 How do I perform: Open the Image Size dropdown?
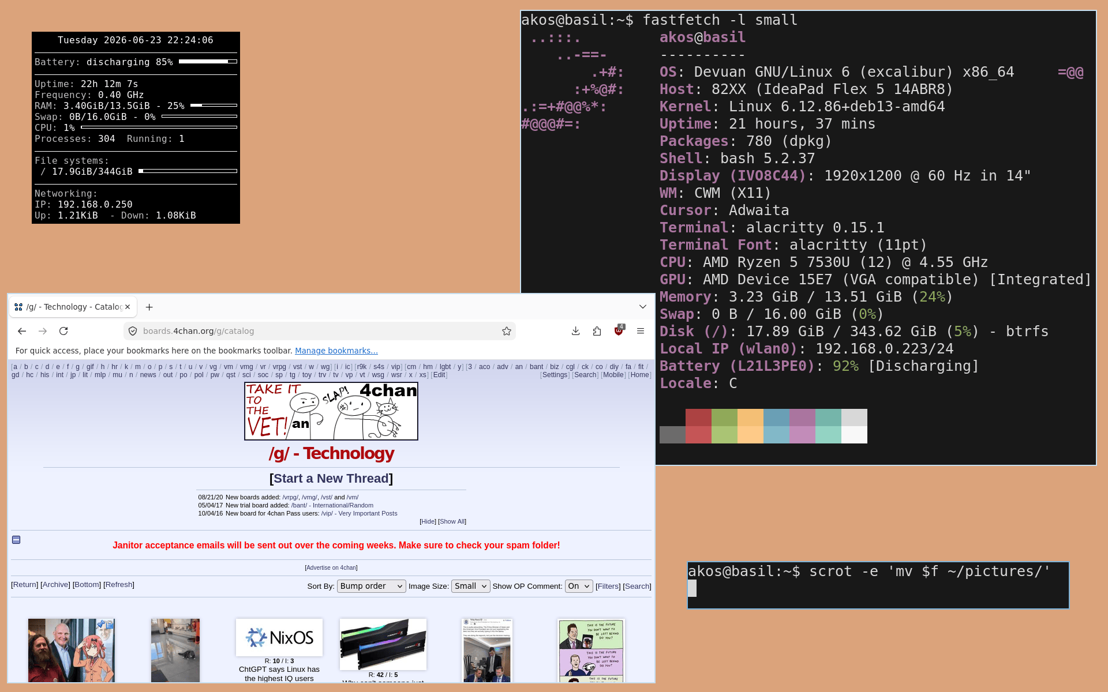[x=471, y=586]
